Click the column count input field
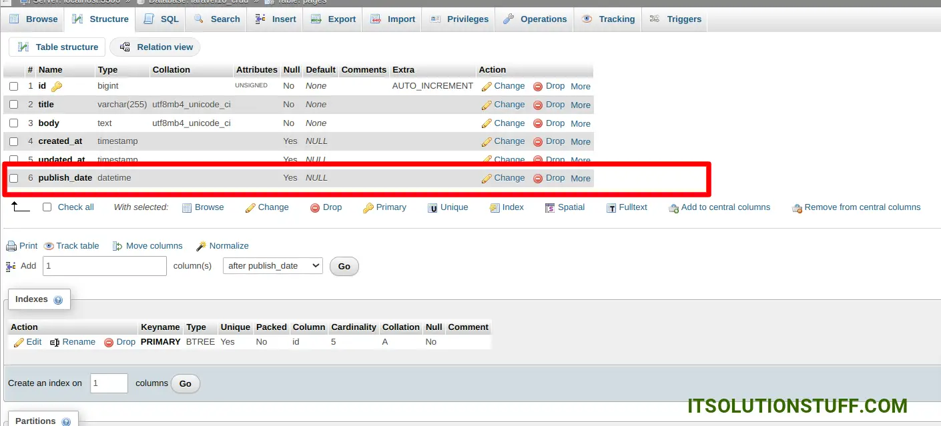 (104, 265)
